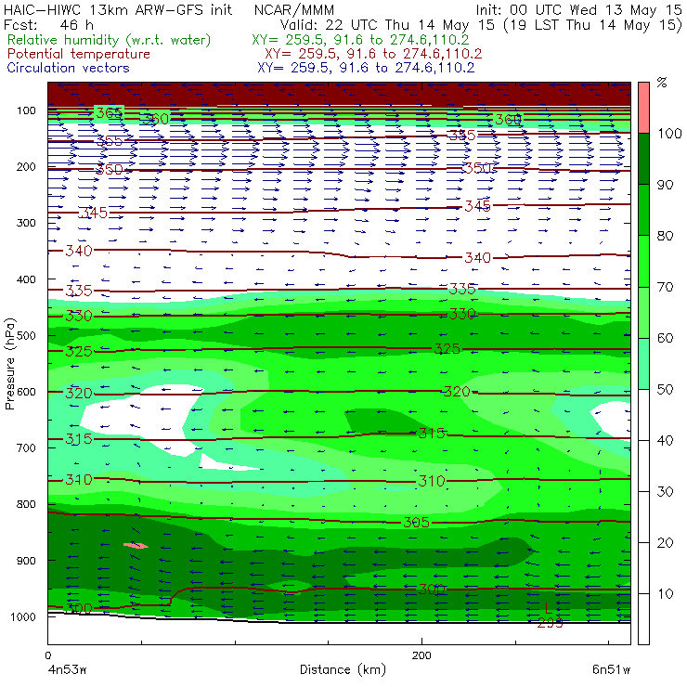Click the colorbar "10" label

point(665,594)
